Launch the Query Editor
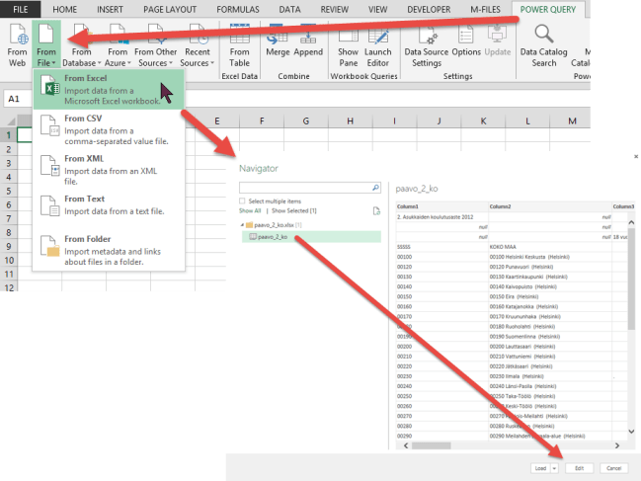 tap(378, 46)
